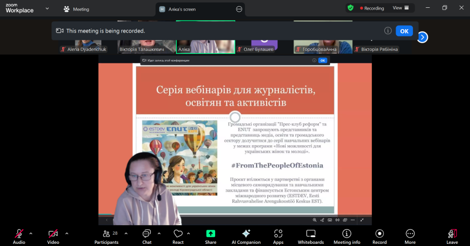This screenshot has width=470, height=246.
Task: Click info icon in recording notification
Action: pos(388,31)
